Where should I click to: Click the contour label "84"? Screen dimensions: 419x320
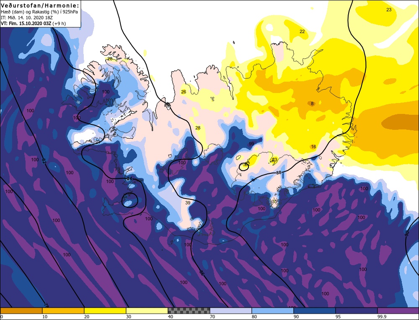click(x=129, y=178)
